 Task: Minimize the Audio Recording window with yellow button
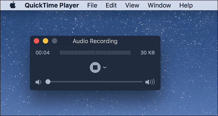[45, 41]
